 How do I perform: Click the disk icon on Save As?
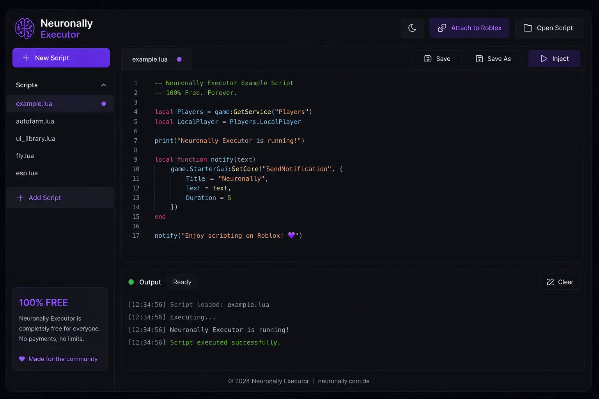click(479, 58)
